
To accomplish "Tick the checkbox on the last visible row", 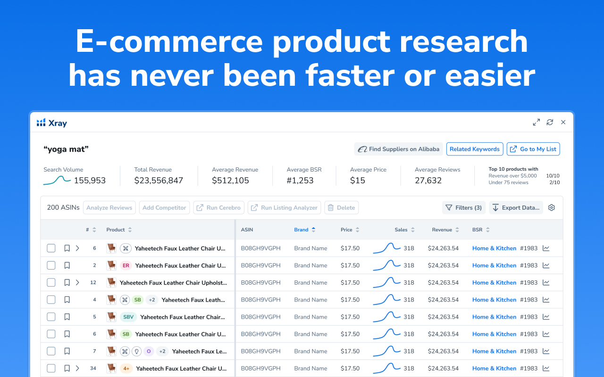I will 51,368.
